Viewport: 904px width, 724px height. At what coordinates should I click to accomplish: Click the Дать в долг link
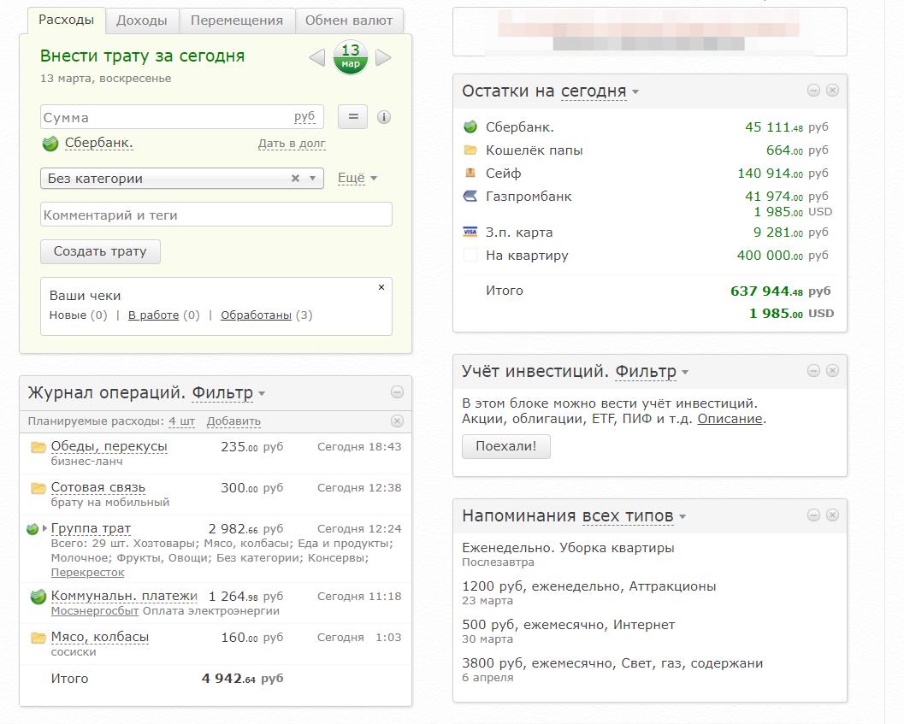point(292,144)
